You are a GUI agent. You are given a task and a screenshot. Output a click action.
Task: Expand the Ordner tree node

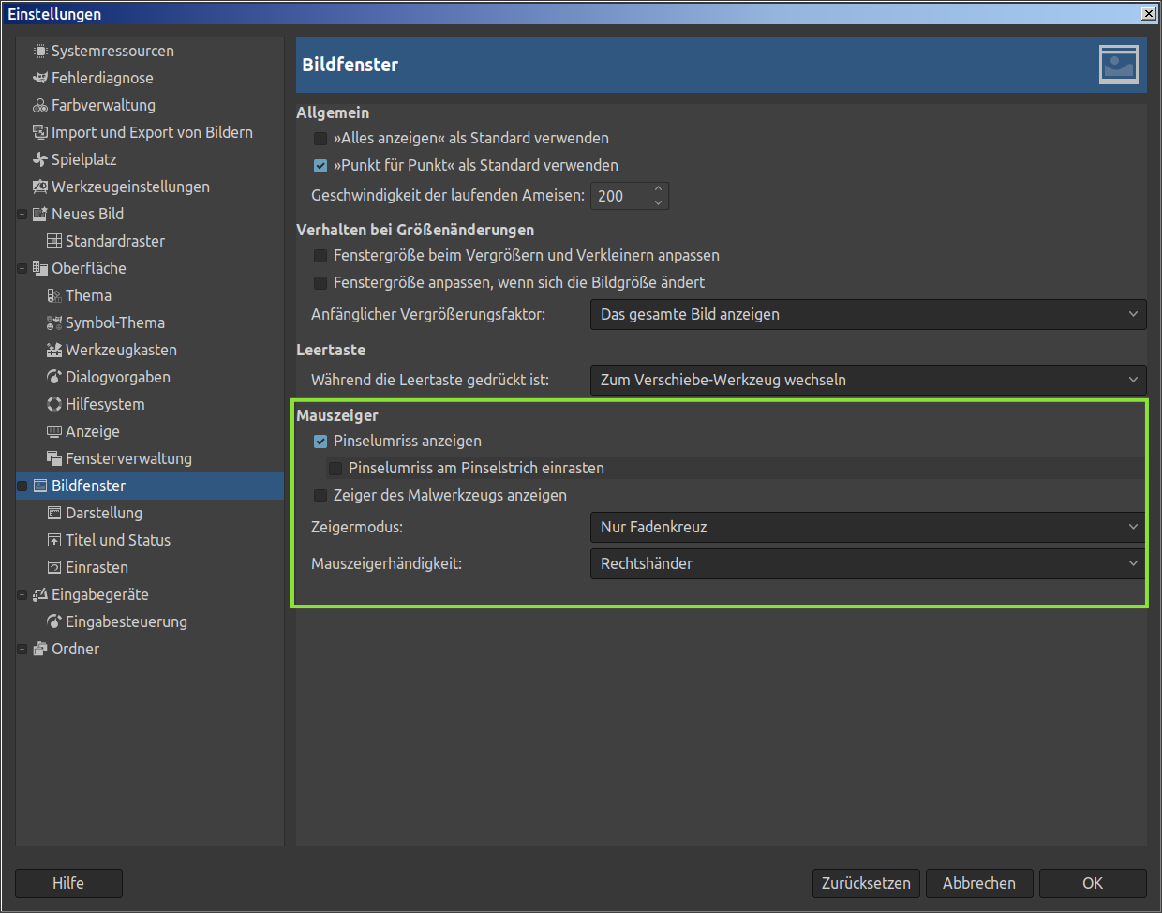(x=22, y=650)
